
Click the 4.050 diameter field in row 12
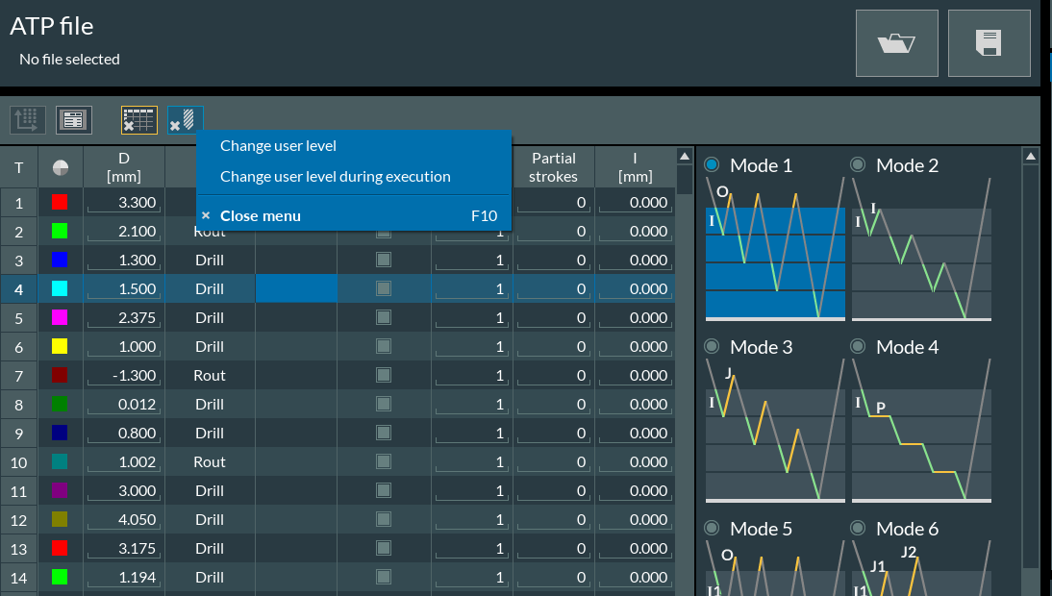pyautogui.click(x=124, y=519)
